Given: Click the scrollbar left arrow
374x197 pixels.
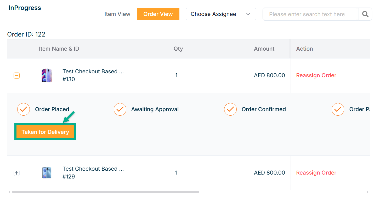Looking at the screenshot, I should click(x=9, y=192).
